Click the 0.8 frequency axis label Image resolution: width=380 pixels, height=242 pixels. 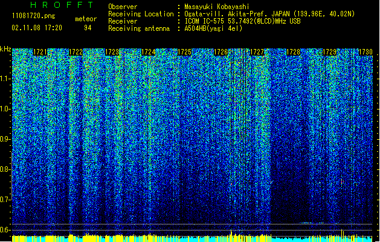pyautogui.click(x=5, y=169)
